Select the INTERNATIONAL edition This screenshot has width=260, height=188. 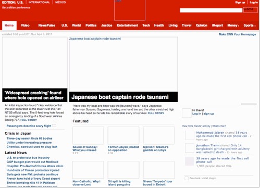point(39,2)
